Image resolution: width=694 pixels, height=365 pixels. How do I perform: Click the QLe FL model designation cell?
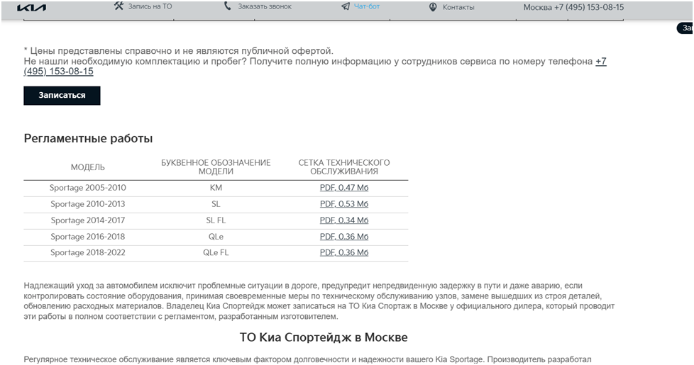tap(216, 253)
